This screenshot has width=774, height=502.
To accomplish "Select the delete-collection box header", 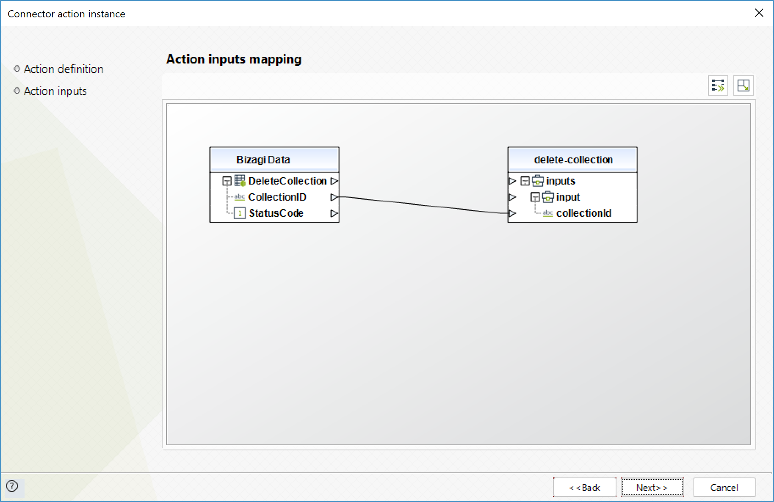I will (573, 160).
